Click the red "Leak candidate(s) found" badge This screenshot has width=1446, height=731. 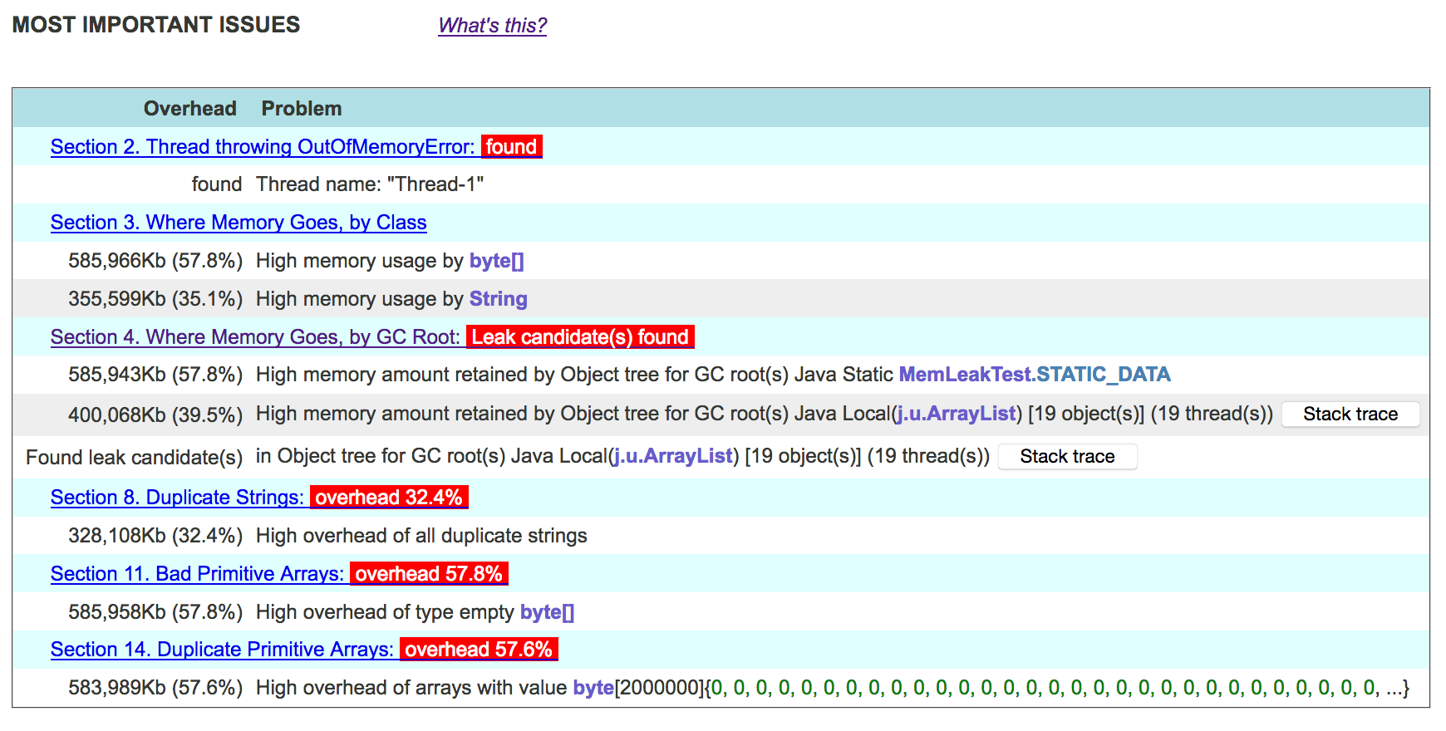click(580, 337)
